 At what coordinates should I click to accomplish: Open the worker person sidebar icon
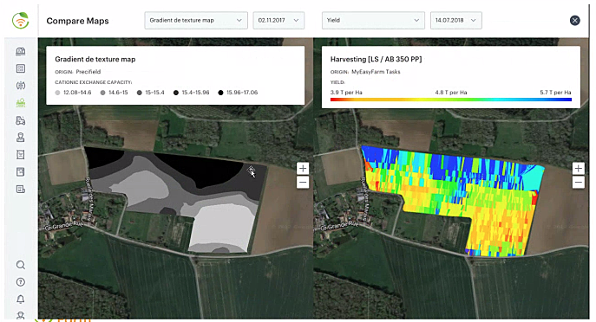tap(21, 138)
